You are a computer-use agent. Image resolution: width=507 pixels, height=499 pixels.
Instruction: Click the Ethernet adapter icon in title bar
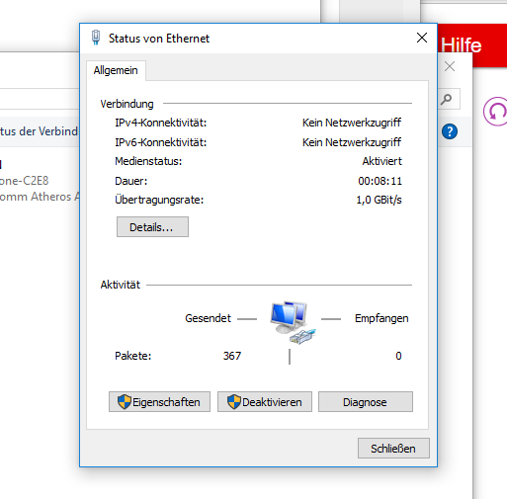click(x=96, y=38)
